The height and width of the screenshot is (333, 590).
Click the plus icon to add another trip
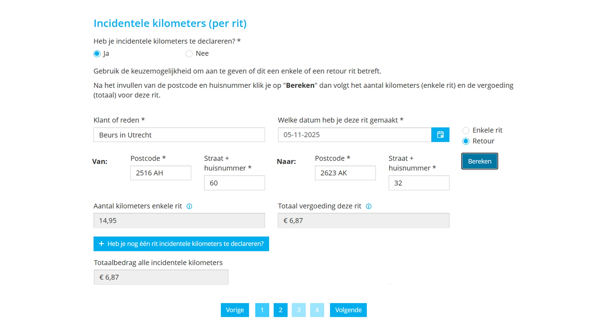point(101,244)
